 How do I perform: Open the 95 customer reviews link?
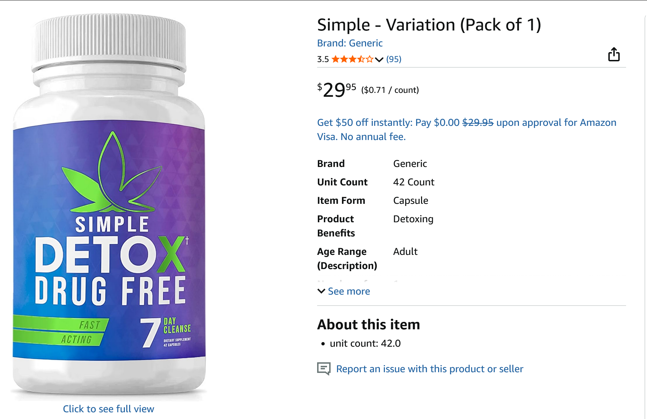394,59
